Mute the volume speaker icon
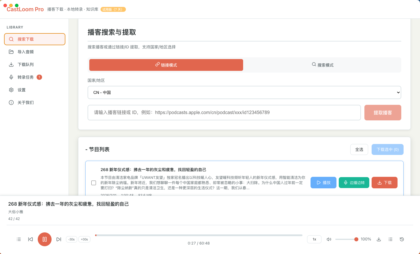Image resolution: width=420 pixels, height=254 pixels. point(329,239)
